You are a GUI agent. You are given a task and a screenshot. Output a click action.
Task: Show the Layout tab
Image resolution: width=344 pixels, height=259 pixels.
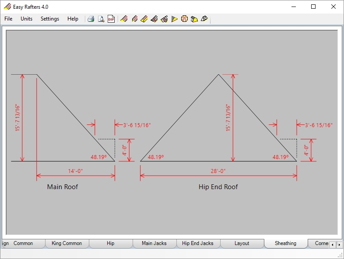[242, 243]
